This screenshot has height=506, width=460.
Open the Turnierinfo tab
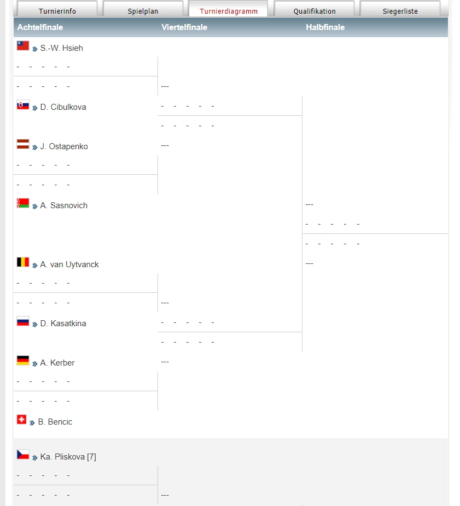tap(57, 10)
